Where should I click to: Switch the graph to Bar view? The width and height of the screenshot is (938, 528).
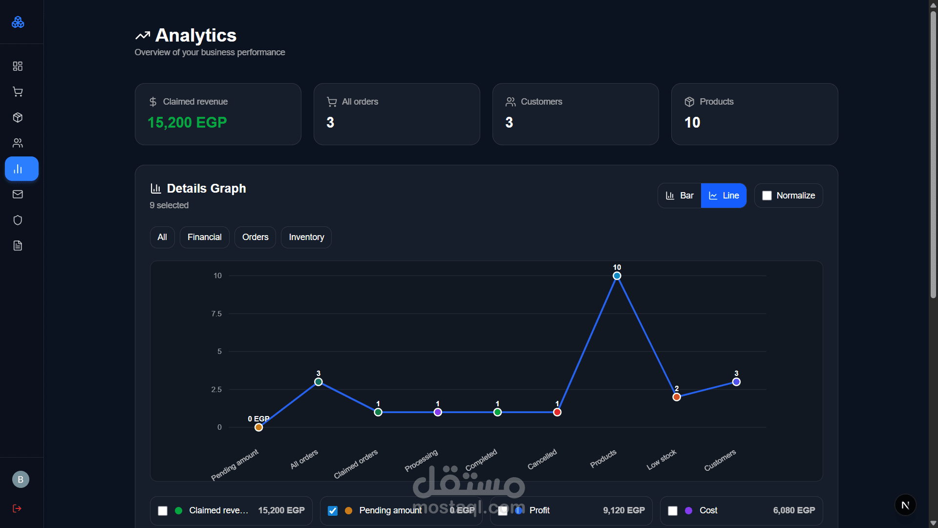point(680,196)
